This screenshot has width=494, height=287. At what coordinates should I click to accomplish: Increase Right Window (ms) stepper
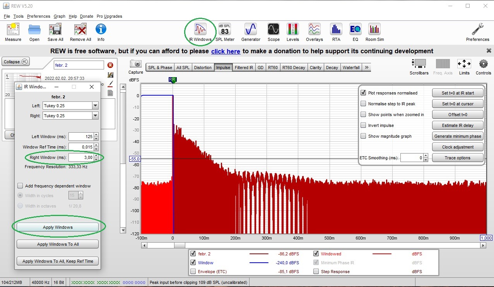[96, 155]
